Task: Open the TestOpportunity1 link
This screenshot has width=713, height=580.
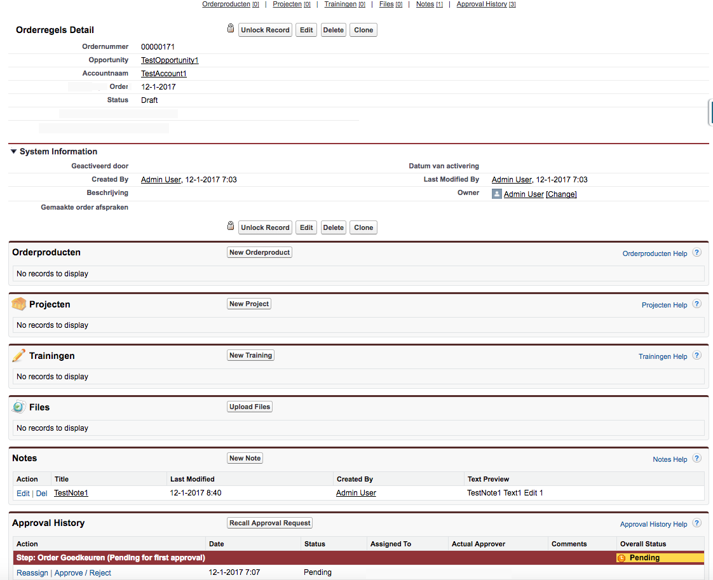Action: [170, 60]
